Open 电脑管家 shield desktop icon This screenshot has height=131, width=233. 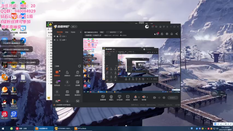pos(14,115)
